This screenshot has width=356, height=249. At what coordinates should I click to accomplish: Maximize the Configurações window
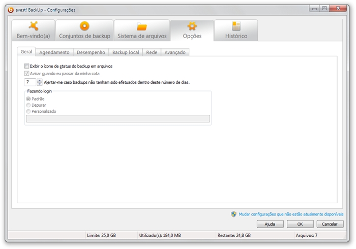tap(324, 9)
